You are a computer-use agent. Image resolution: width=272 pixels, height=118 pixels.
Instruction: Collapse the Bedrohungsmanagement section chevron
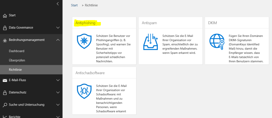coord(58,40)
